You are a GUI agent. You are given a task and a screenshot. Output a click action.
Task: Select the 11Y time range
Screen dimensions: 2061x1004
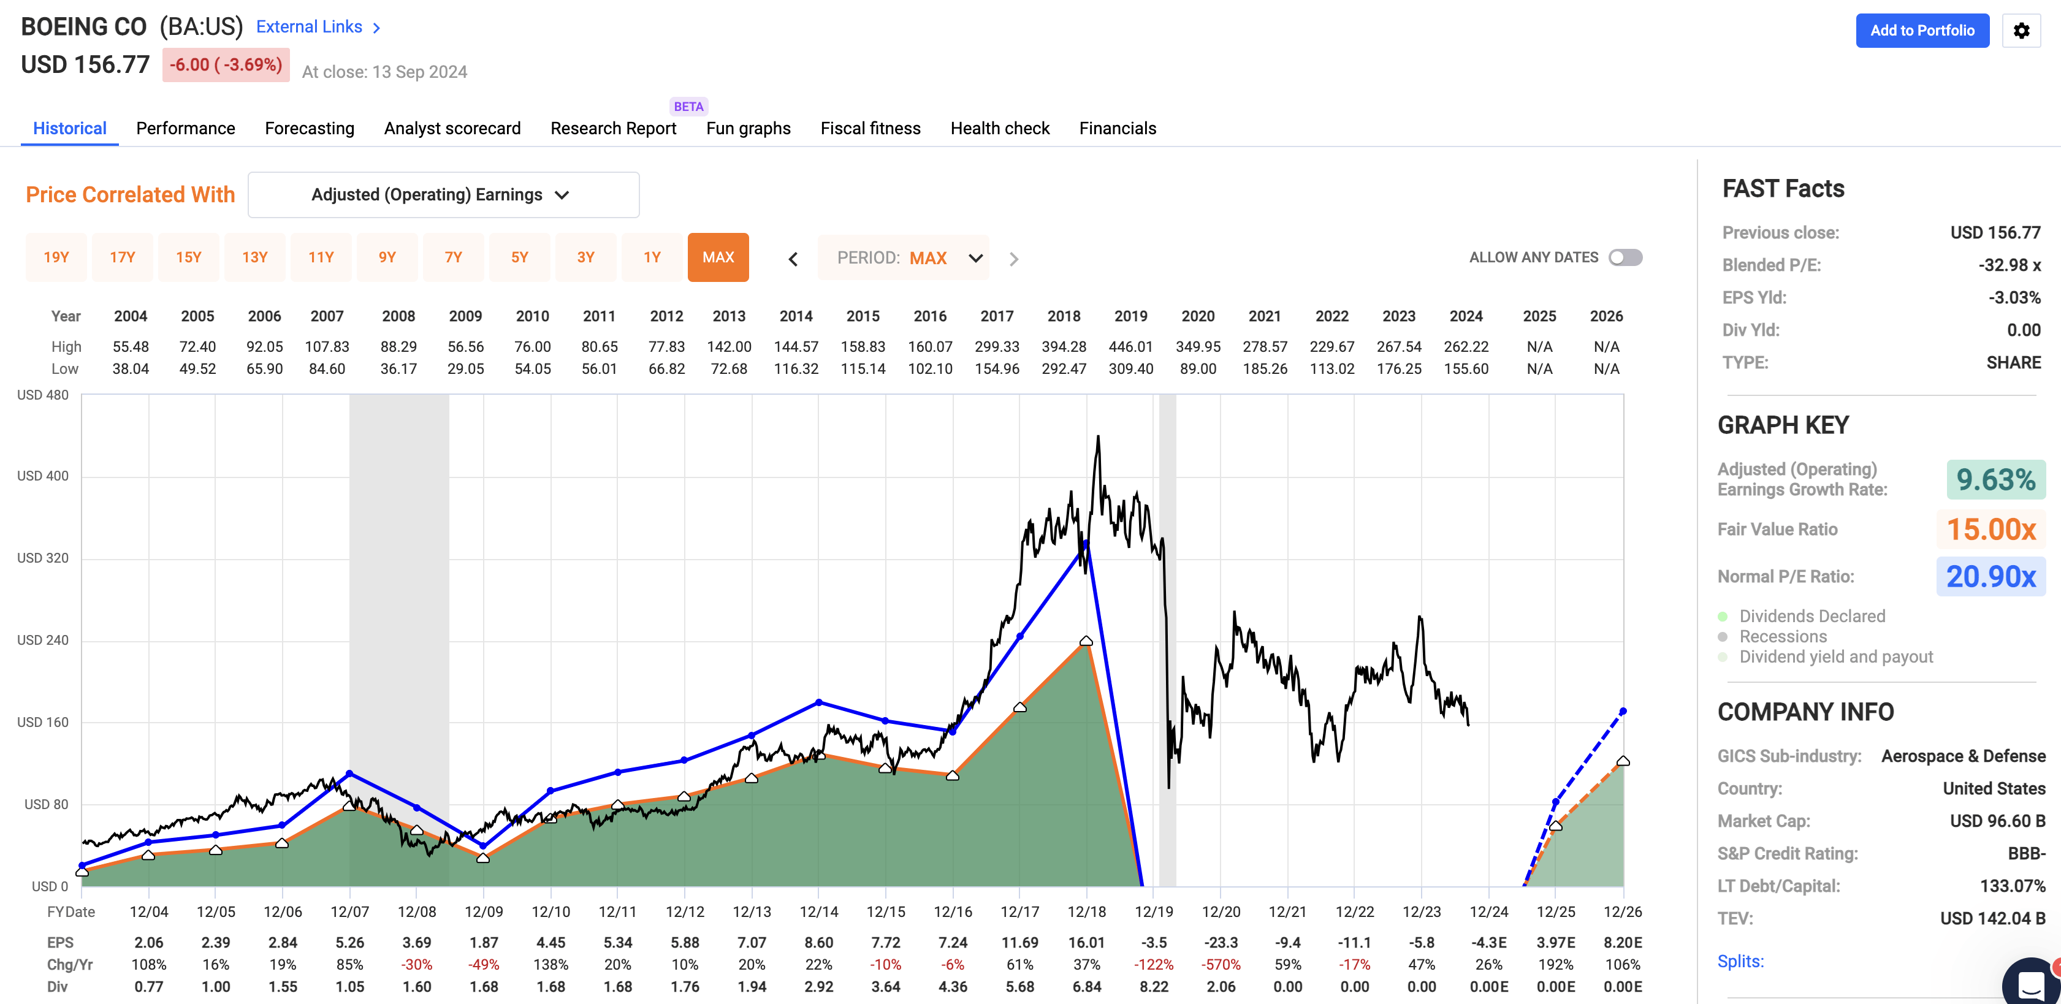tap(321, 257)
